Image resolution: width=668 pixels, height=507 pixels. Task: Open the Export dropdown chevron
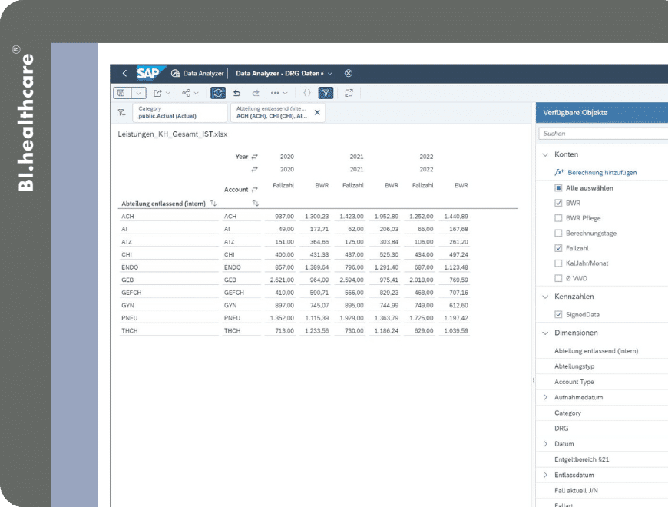coord(168,93)
